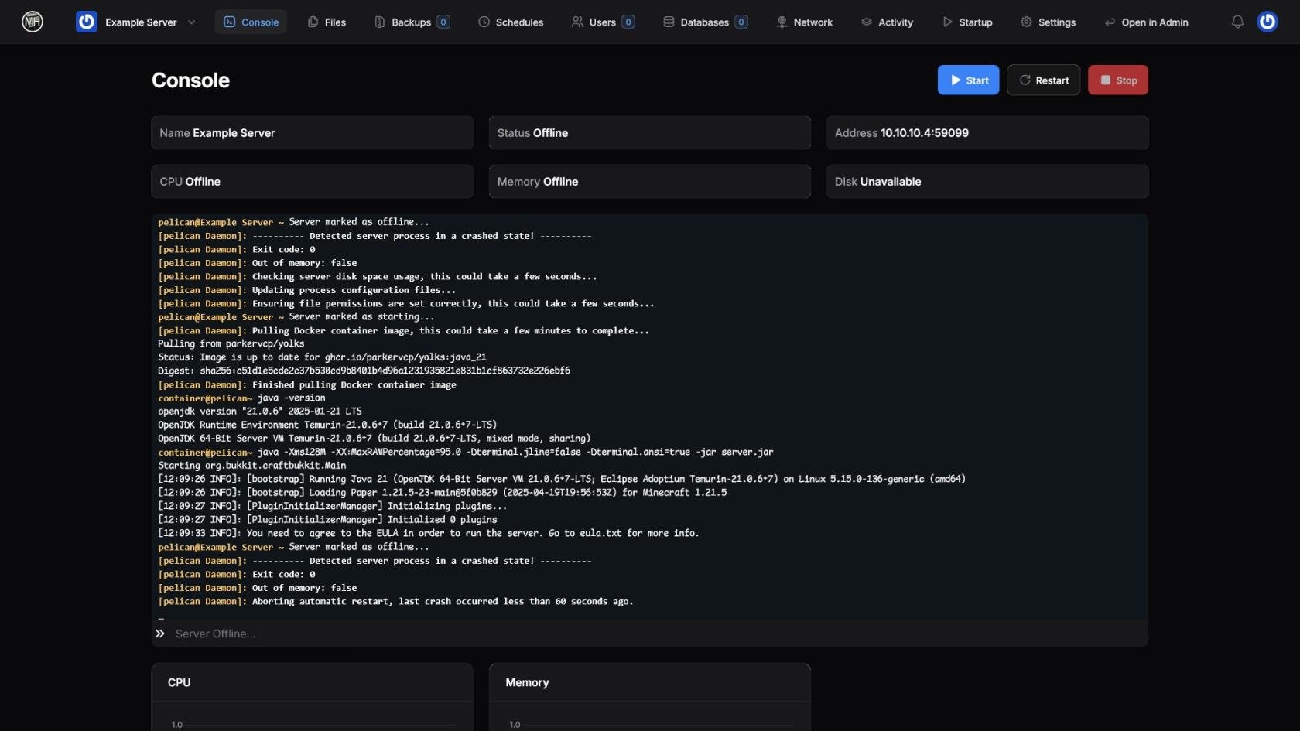Image resolution: width=1300 pixels, height=731 pixels.
Task: Click the Schedules clock icon
Action: (484, 22)
